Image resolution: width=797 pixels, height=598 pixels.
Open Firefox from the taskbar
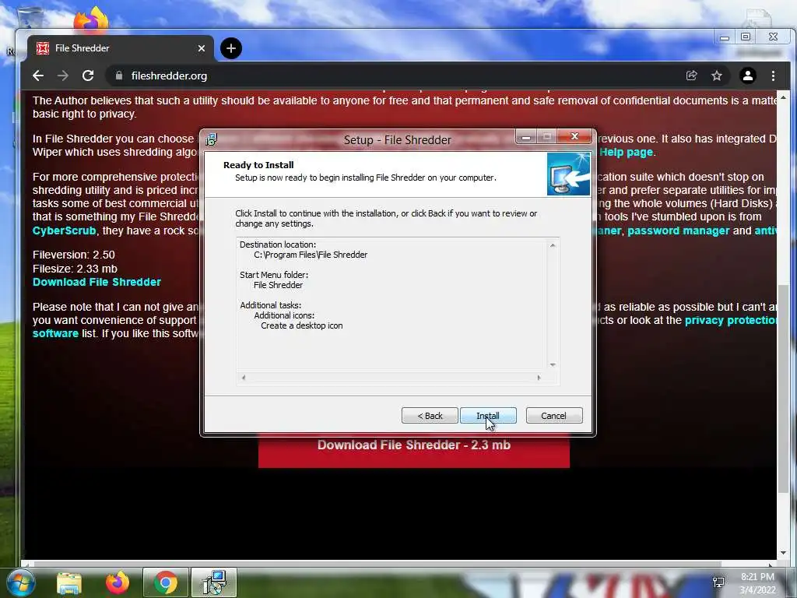click(x=118, y=582)
